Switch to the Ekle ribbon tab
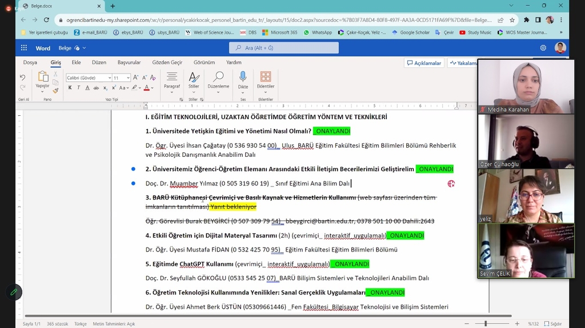 [x=76, y=62]
